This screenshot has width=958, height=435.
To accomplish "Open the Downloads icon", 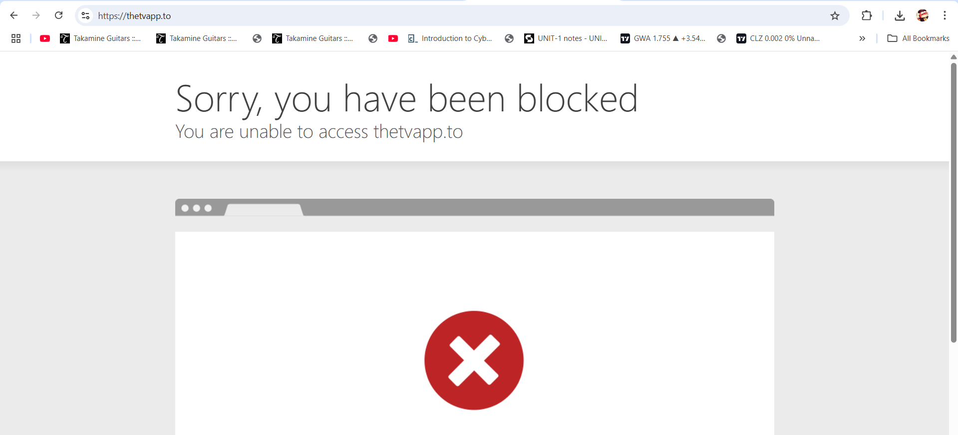I will [x=900, y=16].
